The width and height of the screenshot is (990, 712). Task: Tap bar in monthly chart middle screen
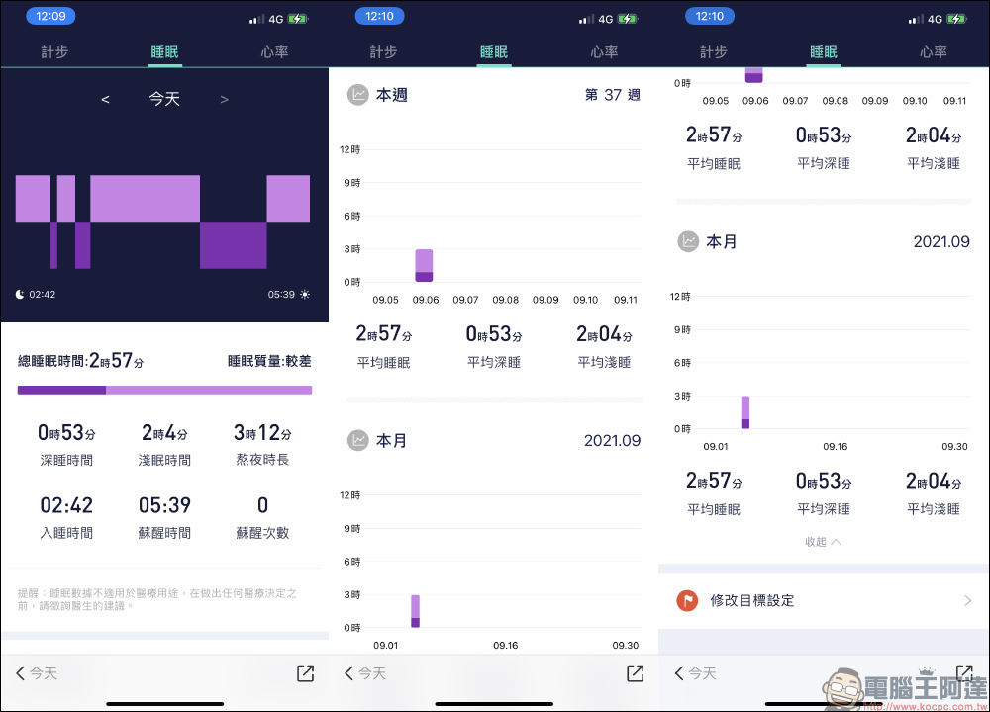[x=416, y=611]
